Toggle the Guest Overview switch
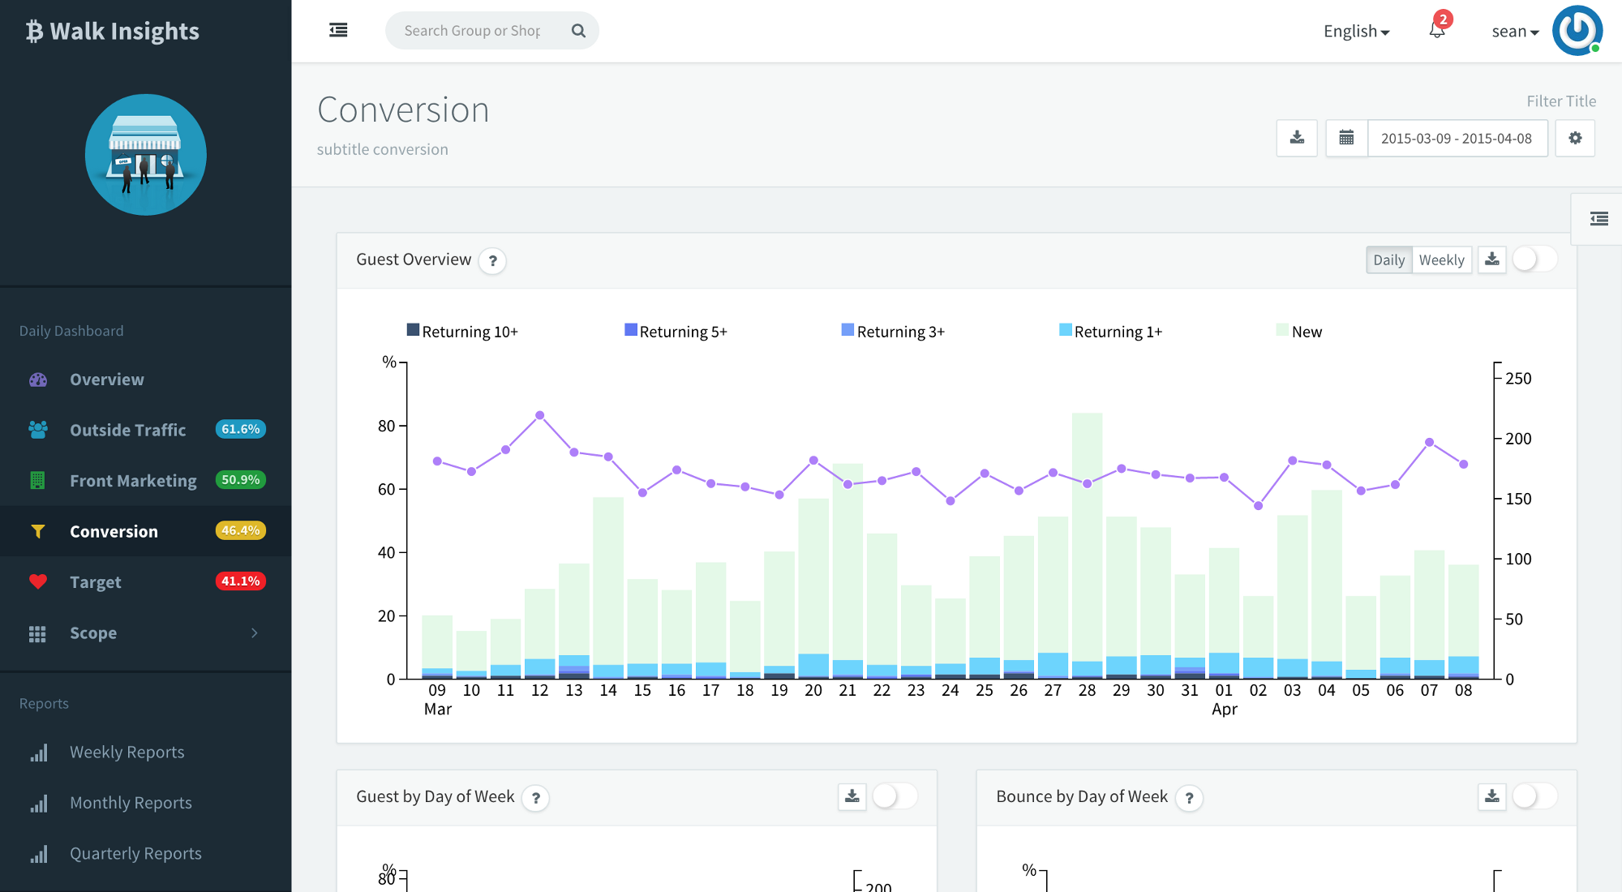The image size is (1622, 892). coord(1534,259)
